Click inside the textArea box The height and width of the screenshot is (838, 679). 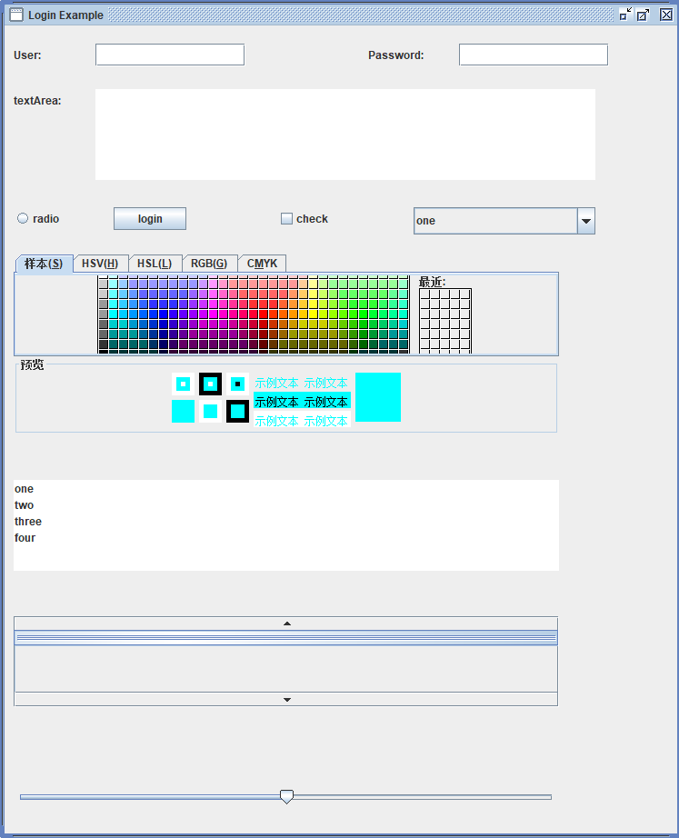point(345,135)
